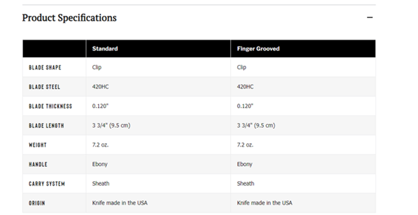Click the Blade Length row label
The height and width of the screenshot is (215, 418).
click(x=46, y=126)
